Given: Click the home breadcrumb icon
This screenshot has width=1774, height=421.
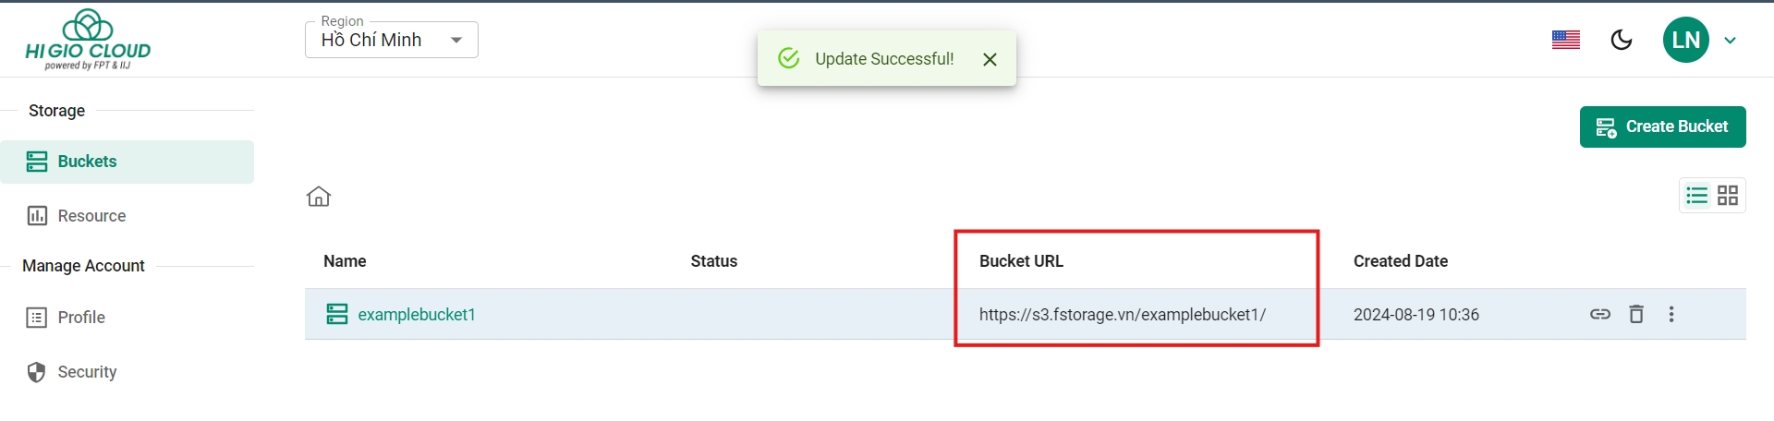Looking at the screenshot, I should click(x=319, y=197).
